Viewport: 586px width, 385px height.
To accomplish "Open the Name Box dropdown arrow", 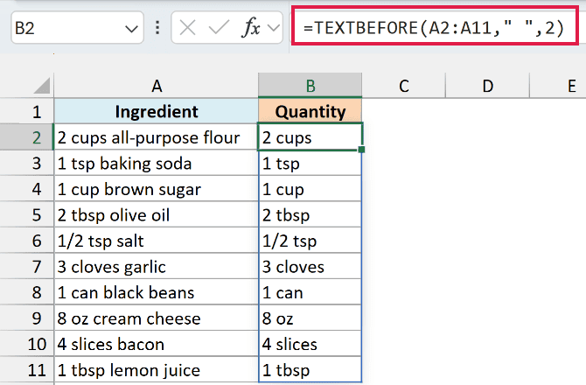I will pyautogui.click(x=131, y=28).
